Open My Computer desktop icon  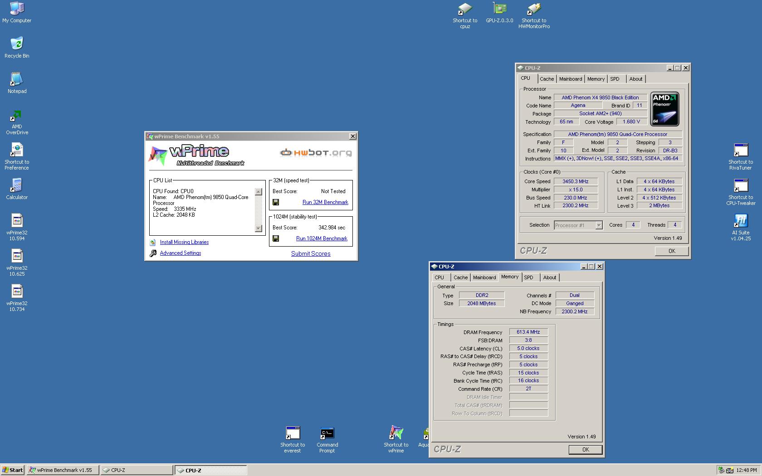pyautogui.click(x=17, y=12)
